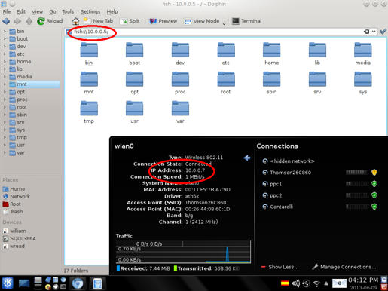Open the Settings menu
388x291 pixels.
[90, 11]
